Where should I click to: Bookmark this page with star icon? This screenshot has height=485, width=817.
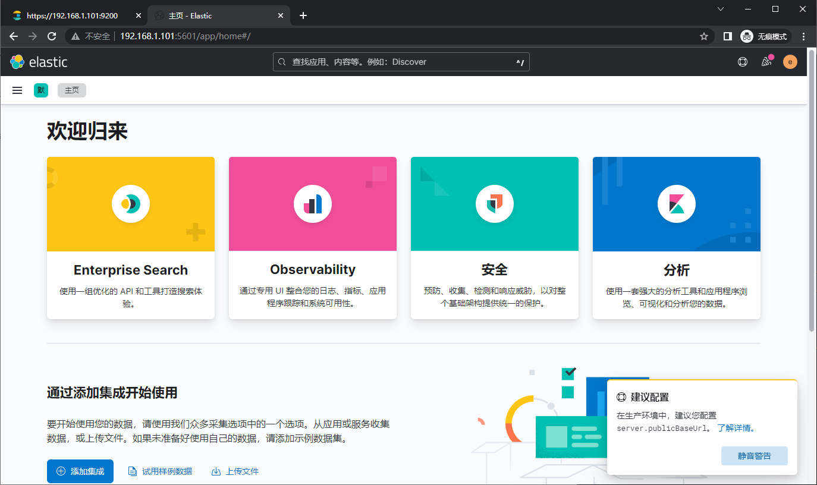pos(704,36)
